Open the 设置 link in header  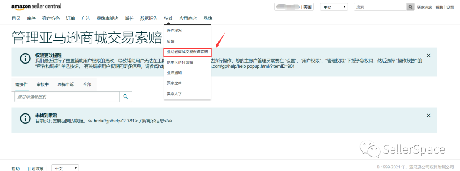pos(450,7)
